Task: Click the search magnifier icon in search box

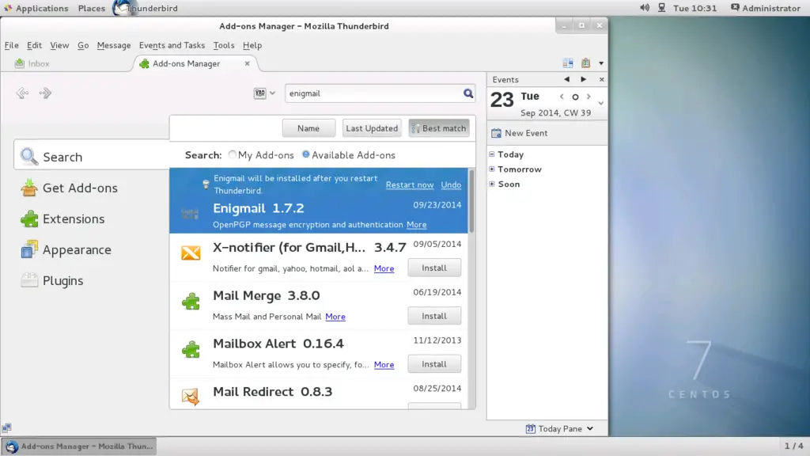Action: click(x=468, y=93)
